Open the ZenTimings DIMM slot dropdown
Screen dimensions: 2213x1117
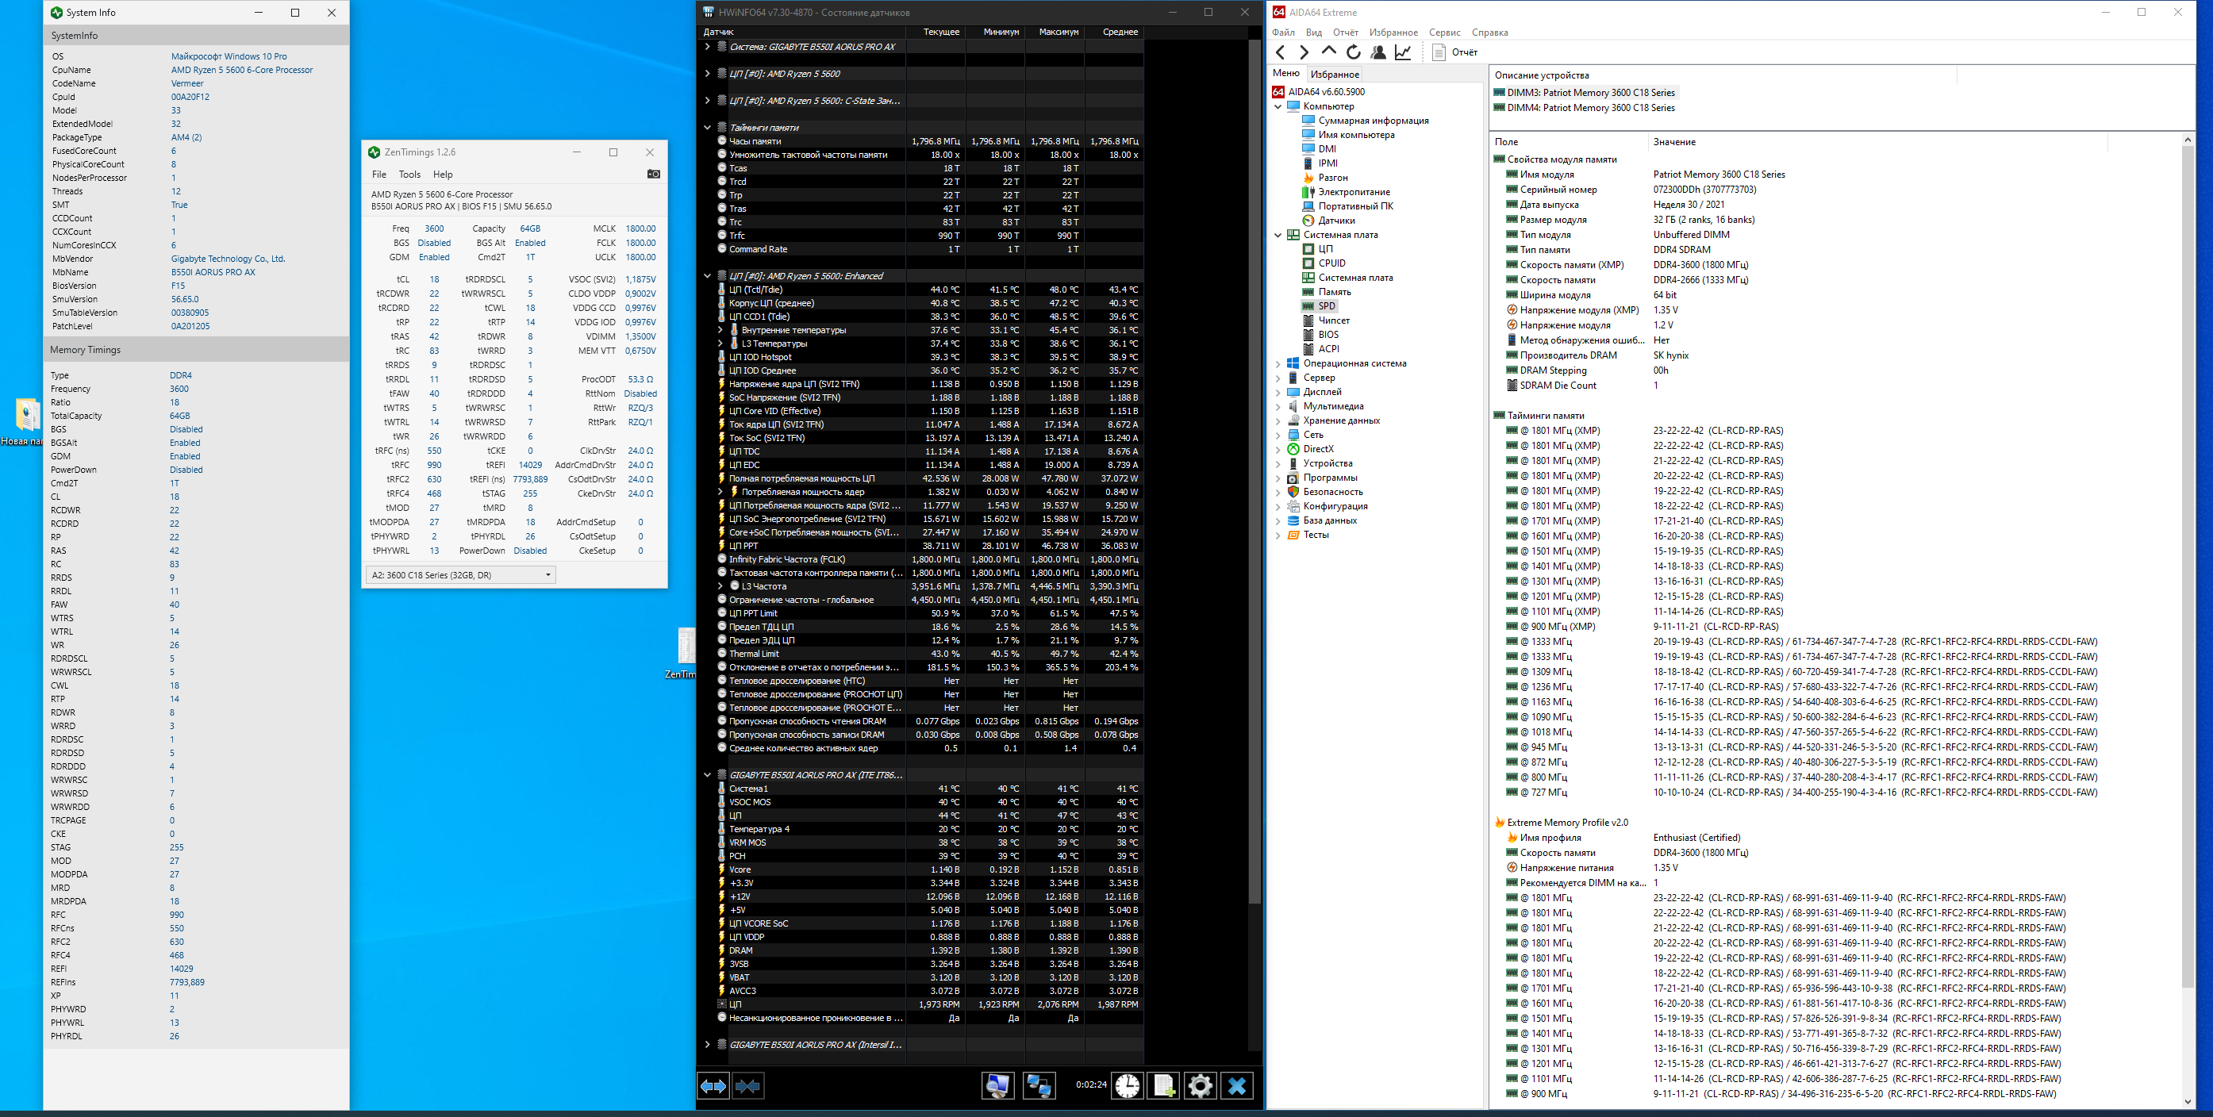tap(547, 575)
